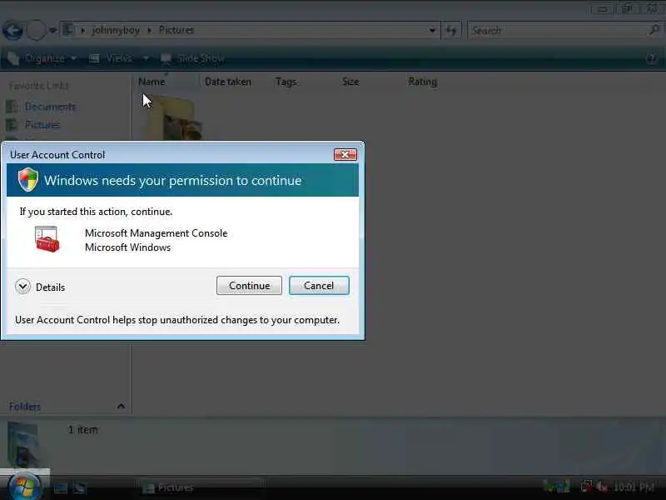The image size is (666, 500).
Task: Click the Views toolbar button
Action: (112, 58)
